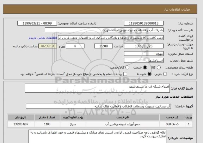Click the unit cell متراژ
Image resolution: width=203 pixels, height=143 pixels.
tap(73, 124)
